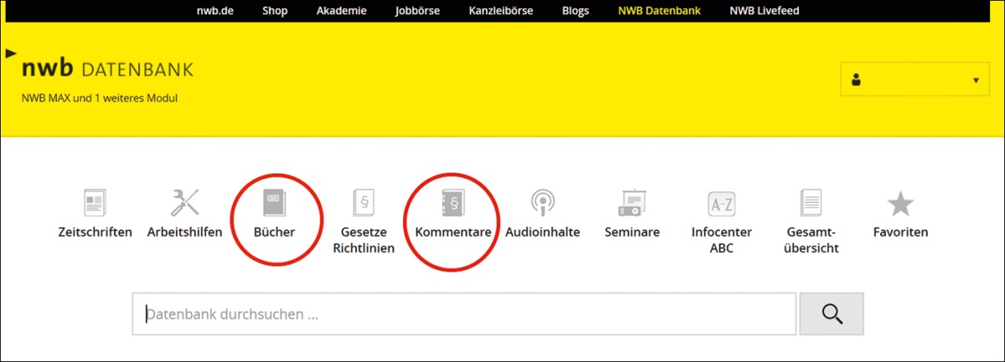This screenshot has width=1005, height=362.
Task: Open the Seminare icon
Action: [631, 204]
